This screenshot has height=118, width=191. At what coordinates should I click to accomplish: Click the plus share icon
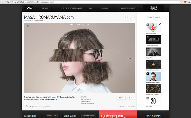click(x=133, y=98)
